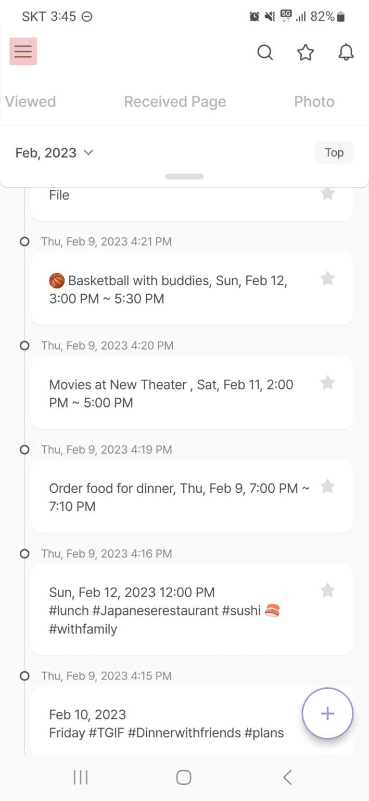Create new entry with the plus button
The height and width of the screenshot is (801, 369).
[x=327, y=713]
